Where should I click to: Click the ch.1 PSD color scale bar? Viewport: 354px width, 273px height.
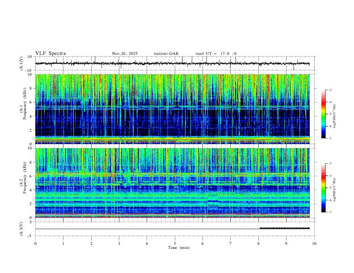click(x=323, y=114)
